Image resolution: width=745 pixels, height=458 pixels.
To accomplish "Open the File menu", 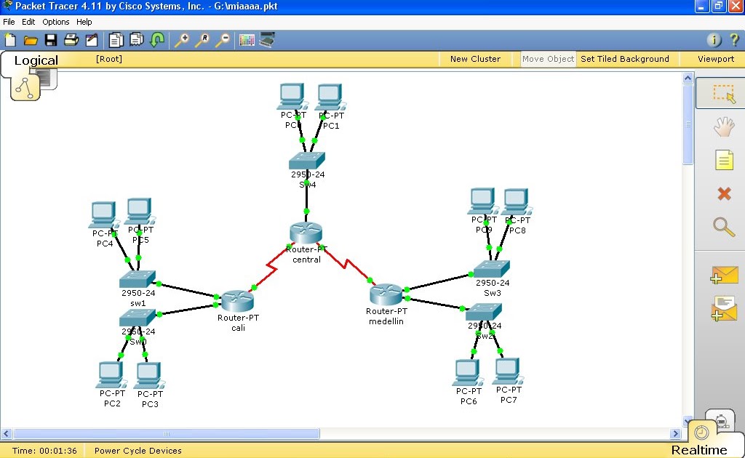I will 9,22.
